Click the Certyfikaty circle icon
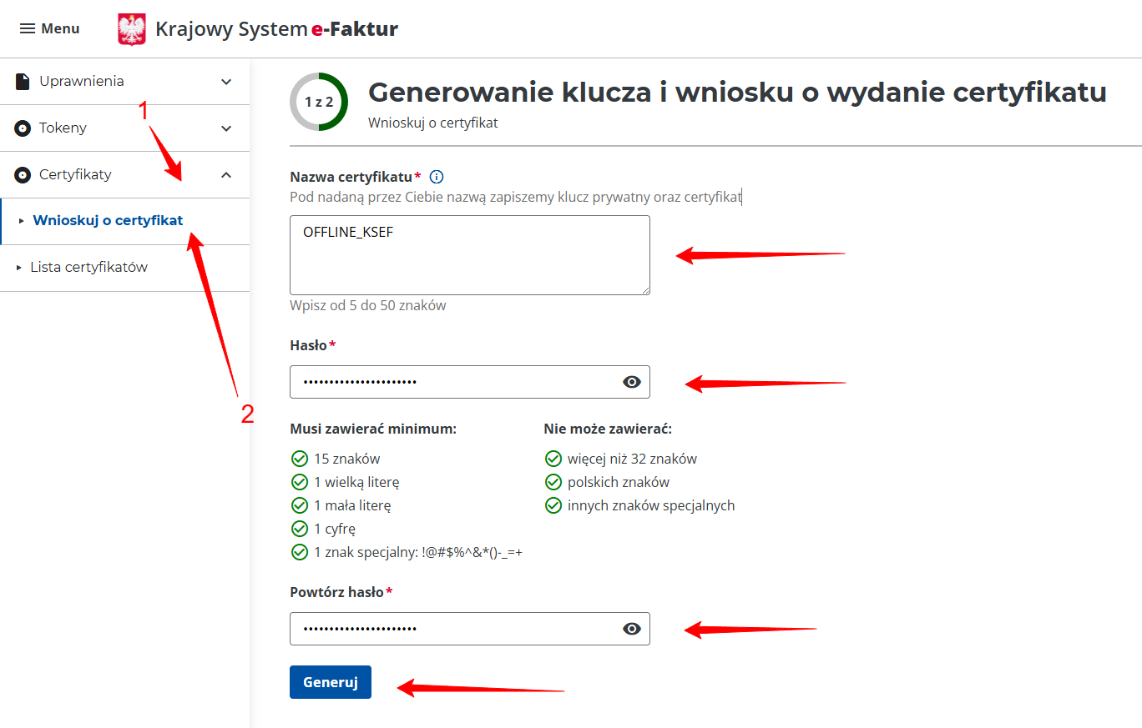Screen dimensions: 1142x728 [x=23, y=175]
